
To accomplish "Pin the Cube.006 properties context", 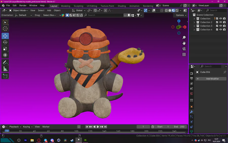I will pyautogui.click(x=225, y=72).
